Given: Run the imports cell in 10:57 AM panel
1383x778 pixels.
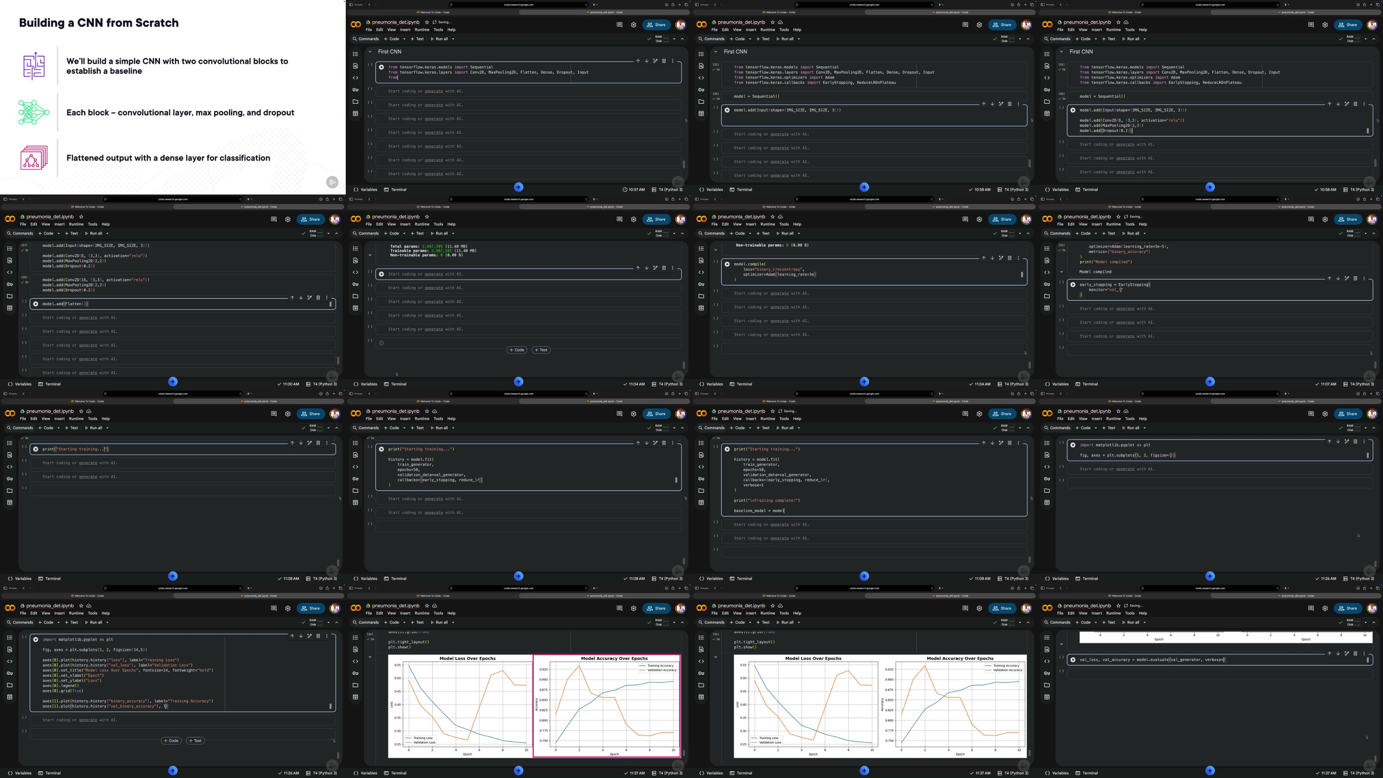Looking at the screenshot, I should 382,67.
